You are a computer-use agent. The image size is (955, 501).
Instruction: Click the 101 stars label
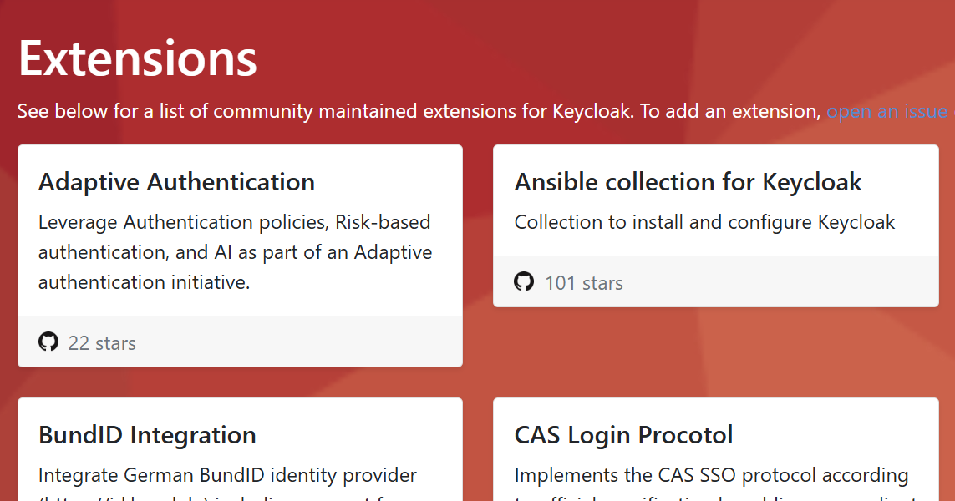584,283
